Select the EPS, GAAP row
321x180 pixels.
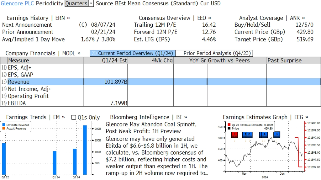point(160,75)
